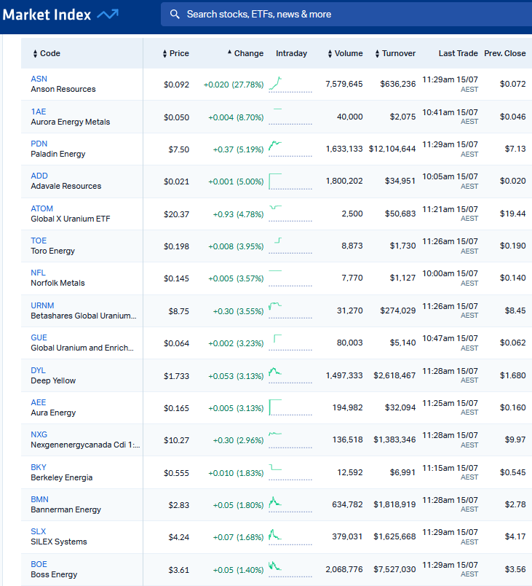Click the Intraday column header
Viewport: 532px width, 586px height.
291,53
